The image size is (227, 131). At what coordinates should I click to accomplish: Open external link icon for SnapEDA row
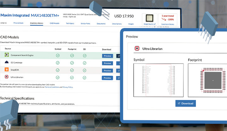point(118,70)
